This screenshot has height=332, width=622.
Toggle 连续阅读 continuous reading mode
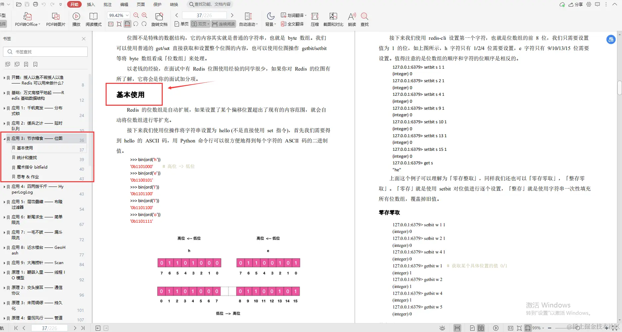223,24
